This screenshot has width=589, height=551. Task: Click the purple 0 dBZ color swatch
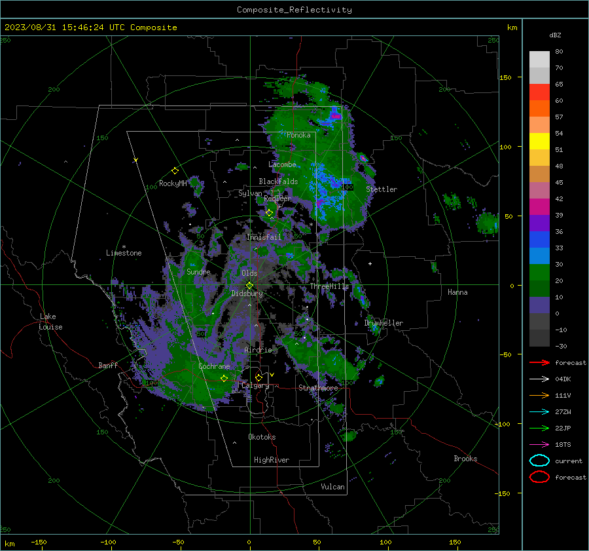click(x=539, y=305)
